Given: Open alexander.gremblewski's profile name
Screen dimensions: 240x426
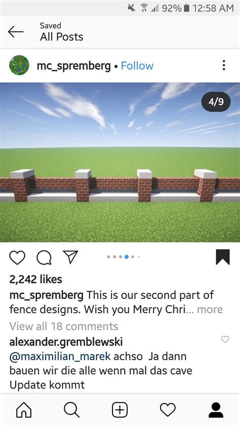Looking at the screenshot, I should coord(66,342).
